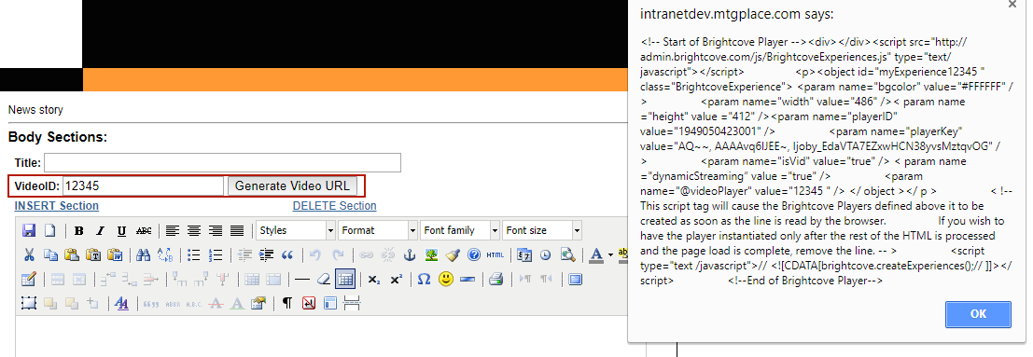Open the text color picker arrow

click(610, 254)
